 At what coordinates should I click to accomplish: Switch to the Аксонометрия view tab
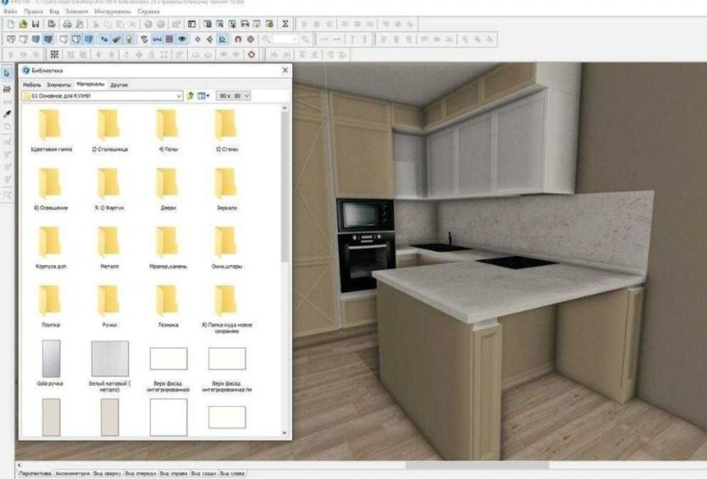tap(73, 473)
